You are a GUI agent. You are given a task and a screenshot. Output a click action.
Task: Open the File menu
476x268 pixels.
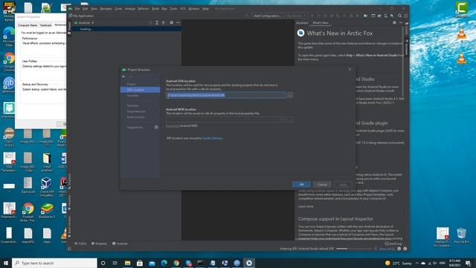tap(77, 9)
